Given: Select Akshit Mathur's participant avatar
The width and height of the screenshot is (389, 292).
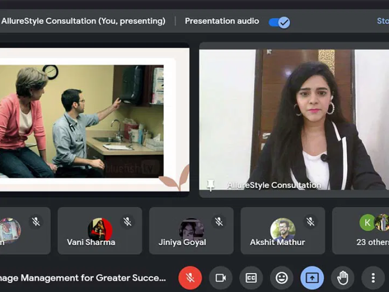Looking at the screenshot, I should click(283, 230).
